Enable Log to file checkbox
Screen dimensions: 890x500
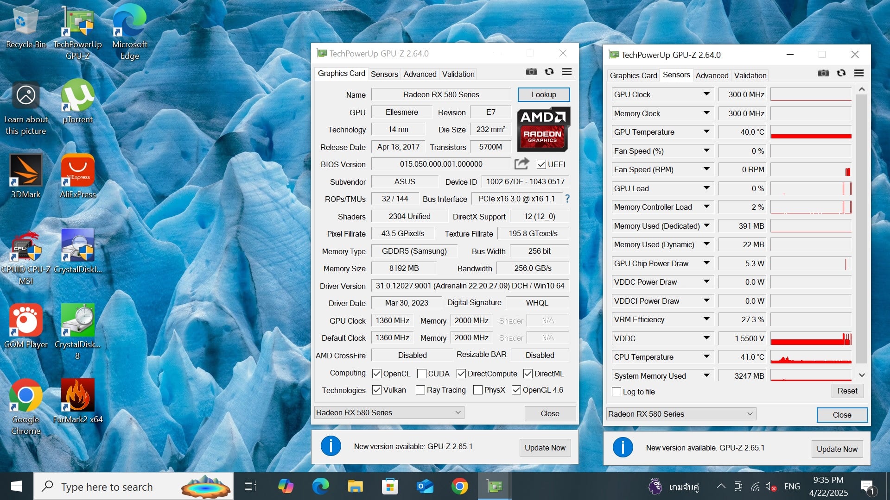click(617, 392)
